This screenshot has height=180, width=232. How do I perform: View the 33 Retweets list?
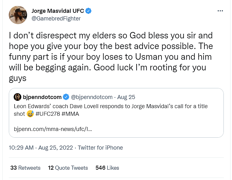point(25,168)
